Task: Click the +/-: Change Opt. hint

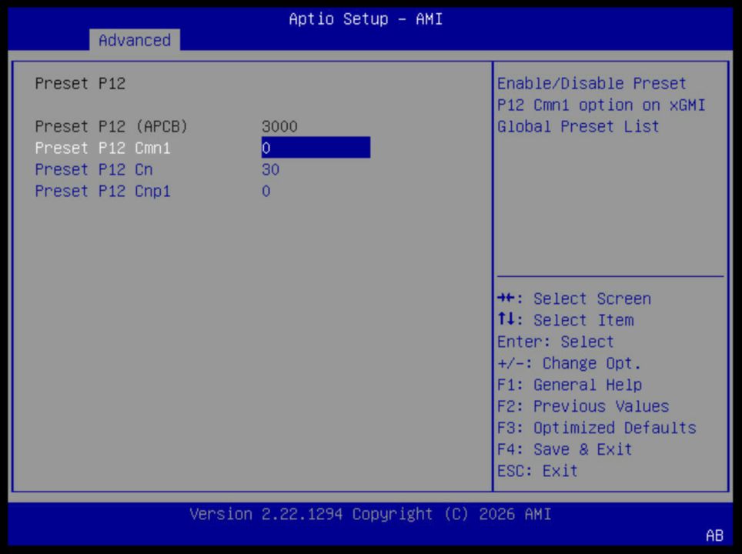Action: 570,363
